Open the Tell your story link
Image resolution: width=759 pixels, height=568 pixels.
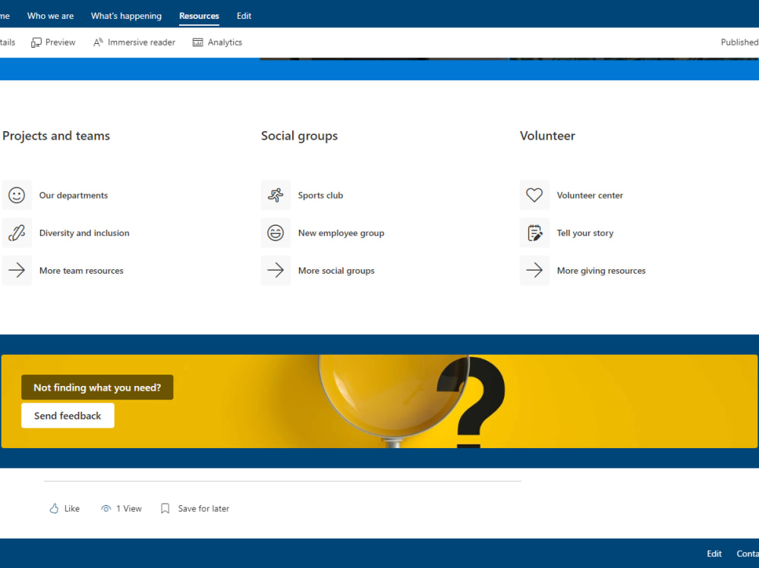click(x=585, y=234)
